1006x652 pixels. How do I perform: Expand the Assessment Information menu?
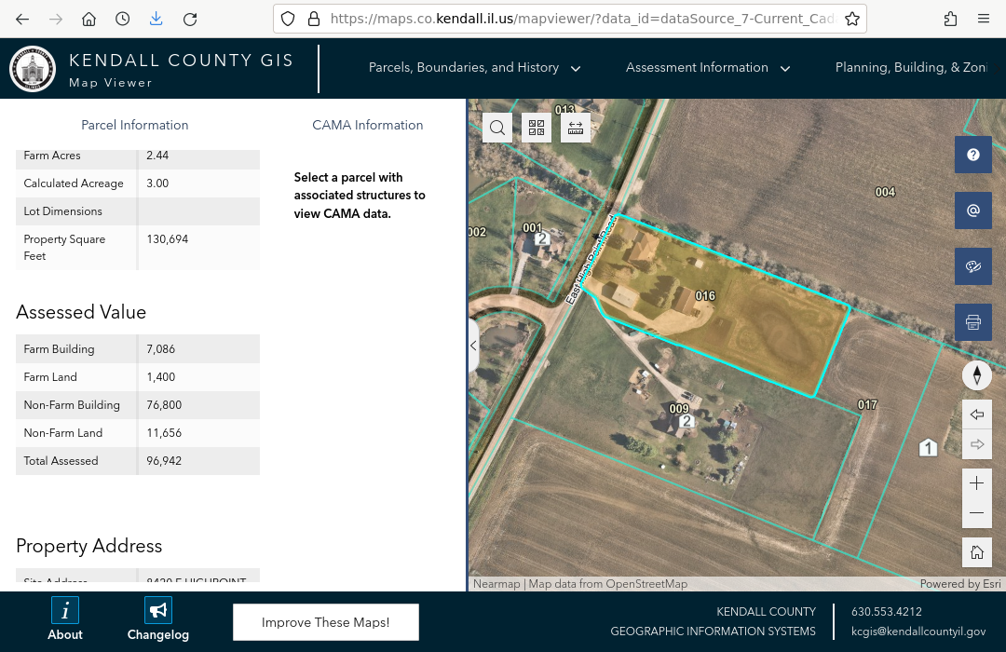(707, 68)
